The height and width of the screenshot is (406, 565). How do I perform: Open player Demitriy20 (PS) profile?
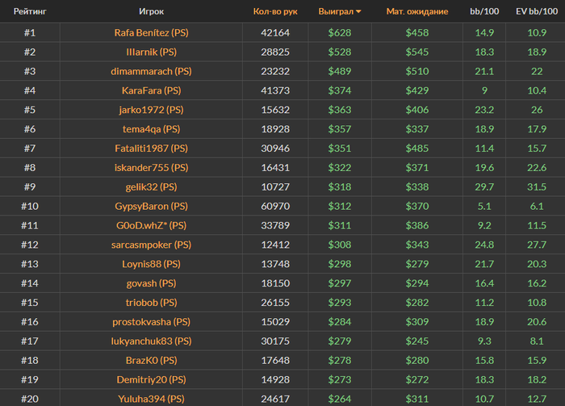(152, 379)
